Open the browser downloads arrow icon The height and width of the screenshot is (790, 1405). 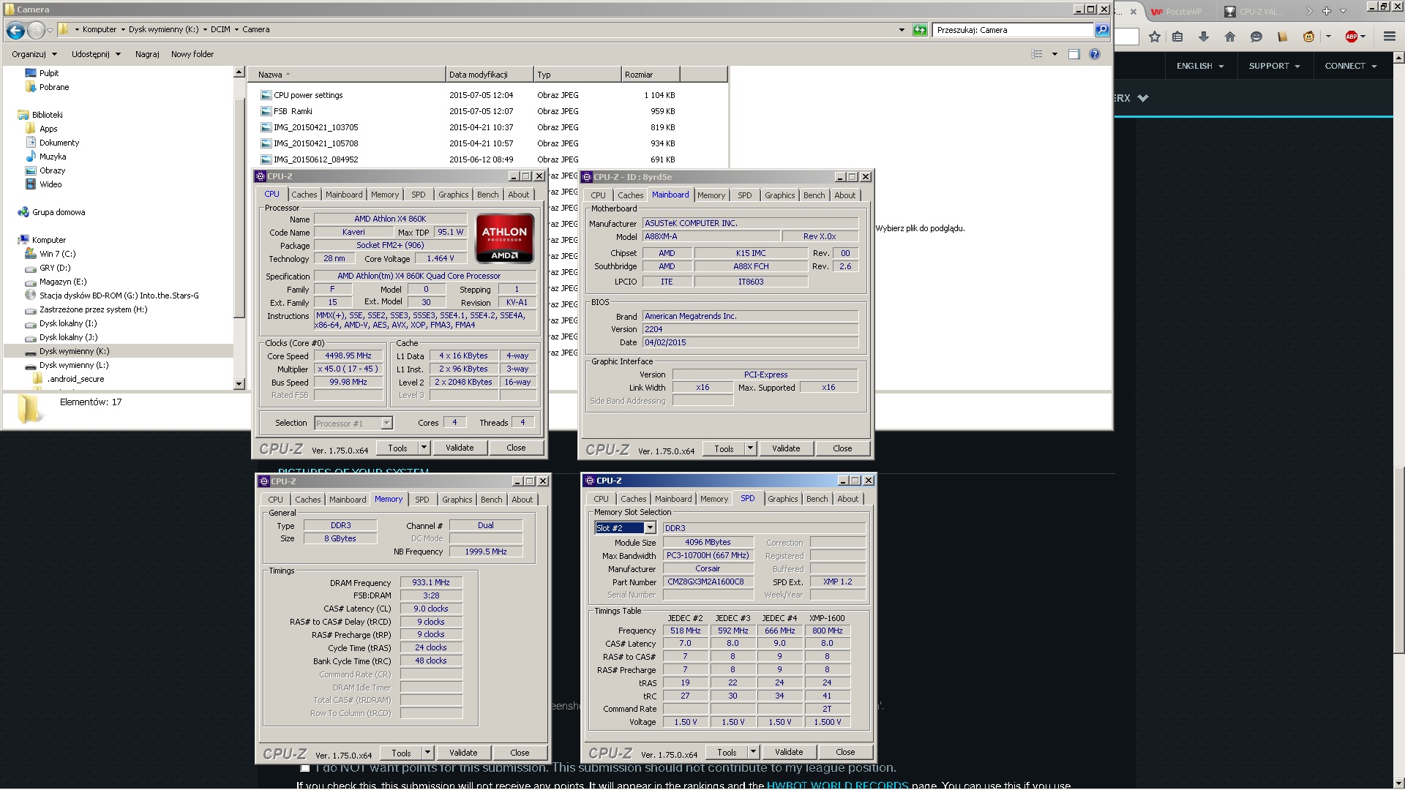(1204, 37)
